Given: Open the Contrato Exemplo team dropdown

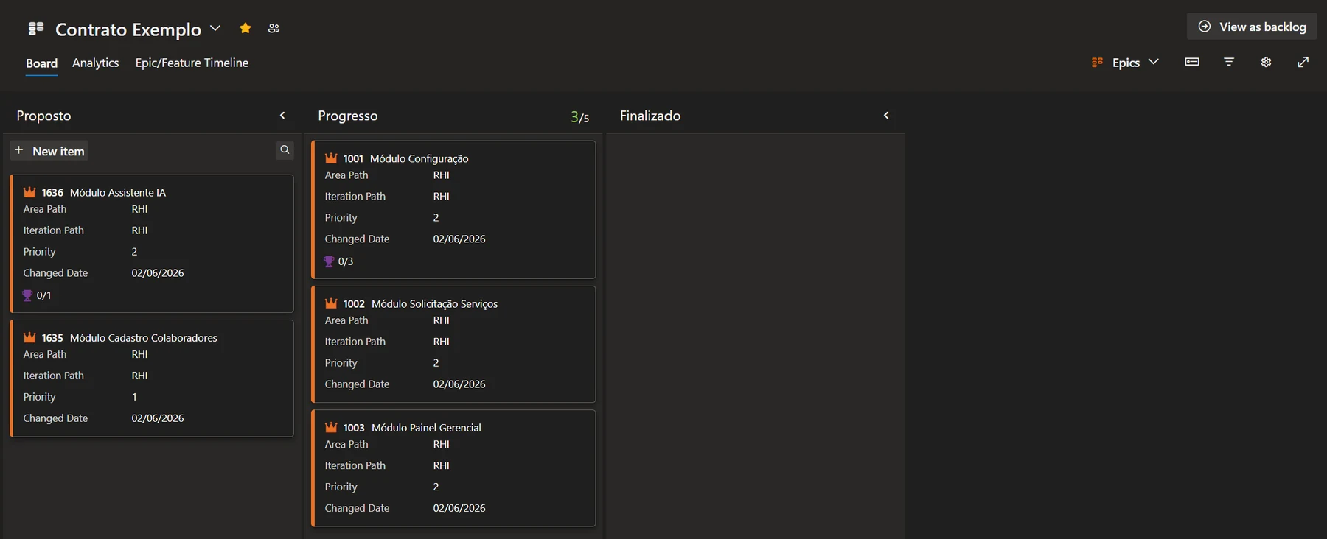Looking at the screenshot, I should [x=215, y=28].
